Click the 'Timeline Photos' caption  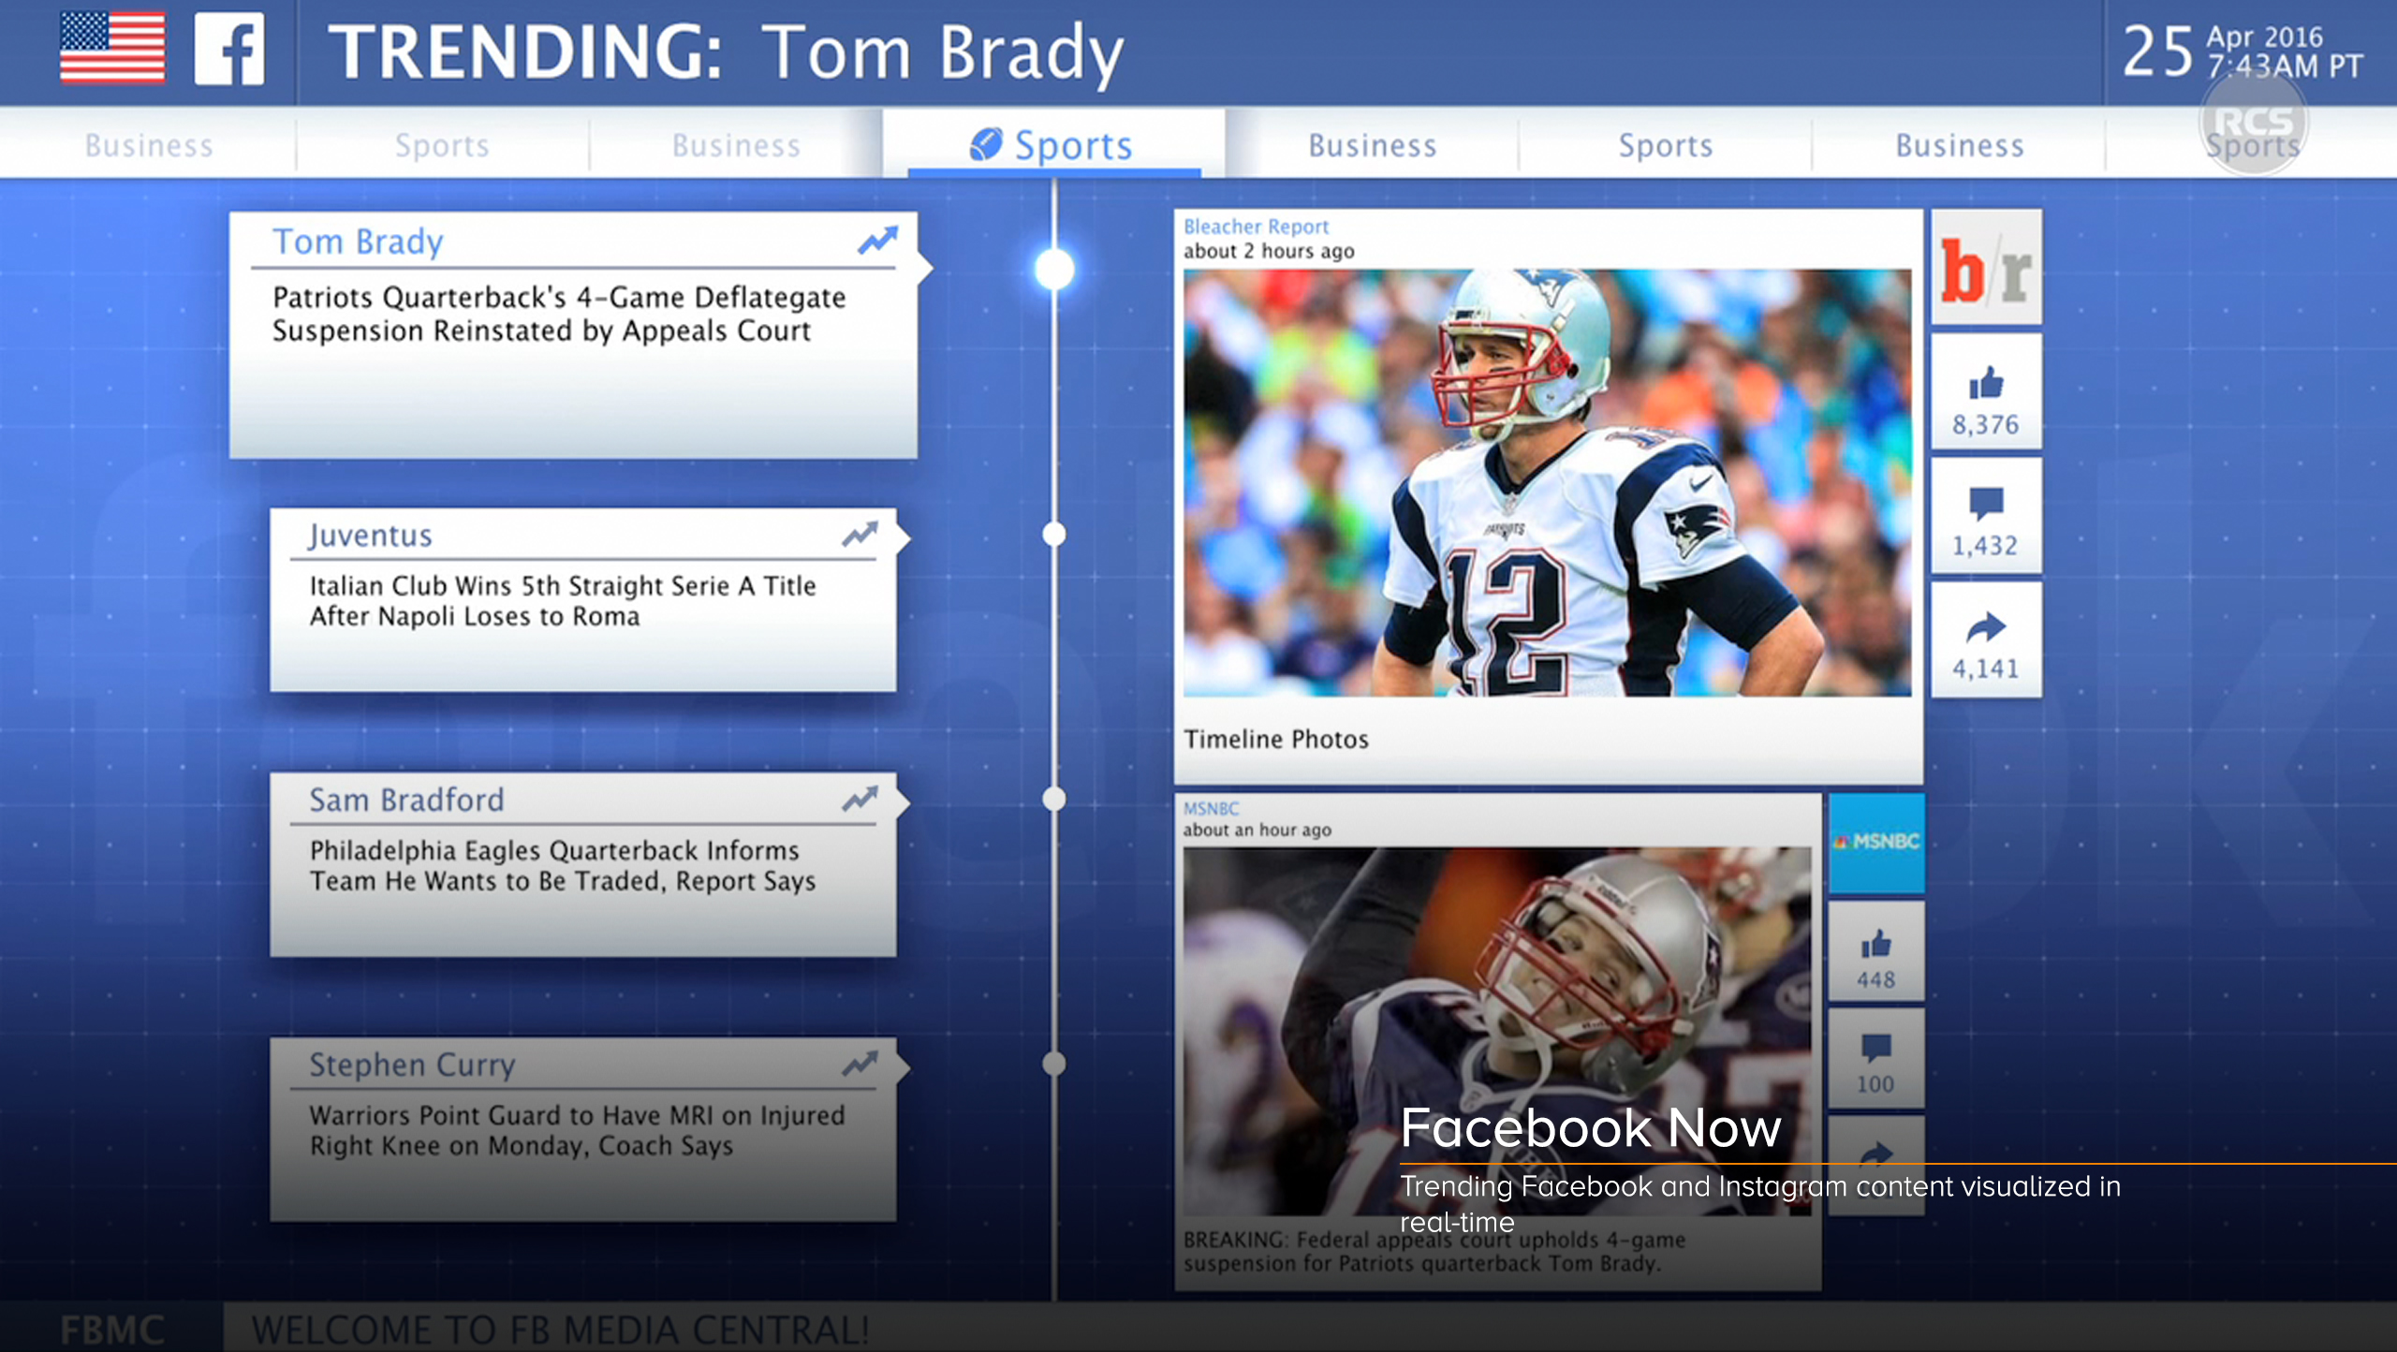point(1275,739)
